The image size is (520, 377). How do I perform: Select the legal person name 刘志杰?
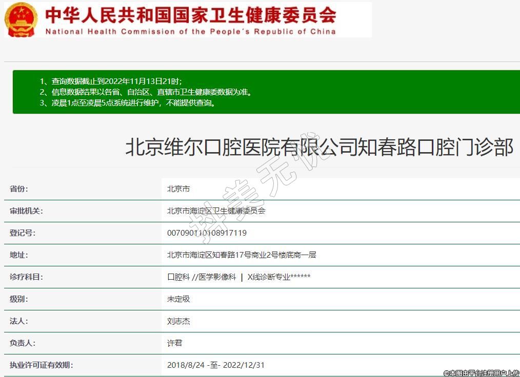(178, 321)
